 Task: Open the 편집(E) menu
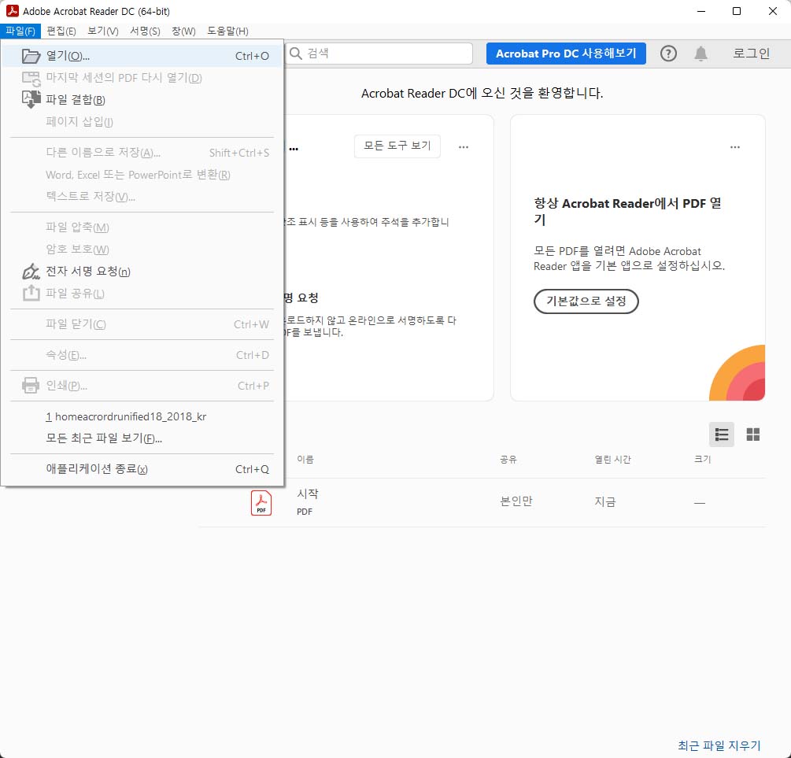tap(61, 31)
